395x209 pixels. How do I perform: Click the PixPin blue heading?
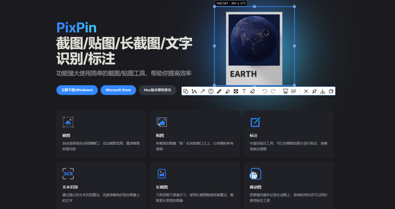pyautogui.click(x=77, y=27)
